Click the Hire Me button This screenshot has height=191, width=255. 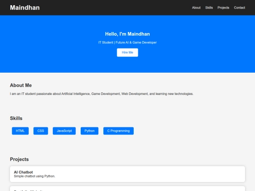point(127,52)
